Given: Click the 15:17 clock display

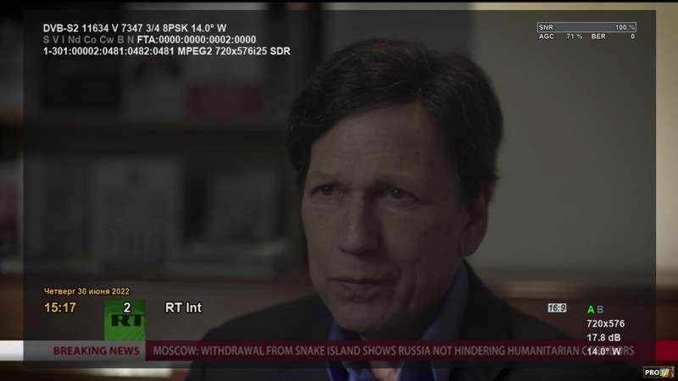Looking at the screenshot, I should [60, 307].
